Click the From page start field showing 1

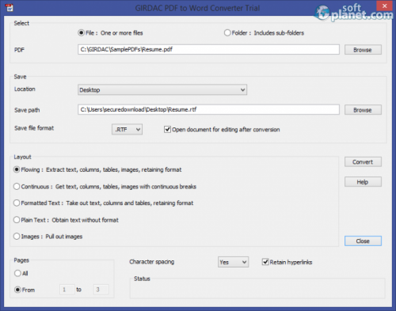[67, 290]
